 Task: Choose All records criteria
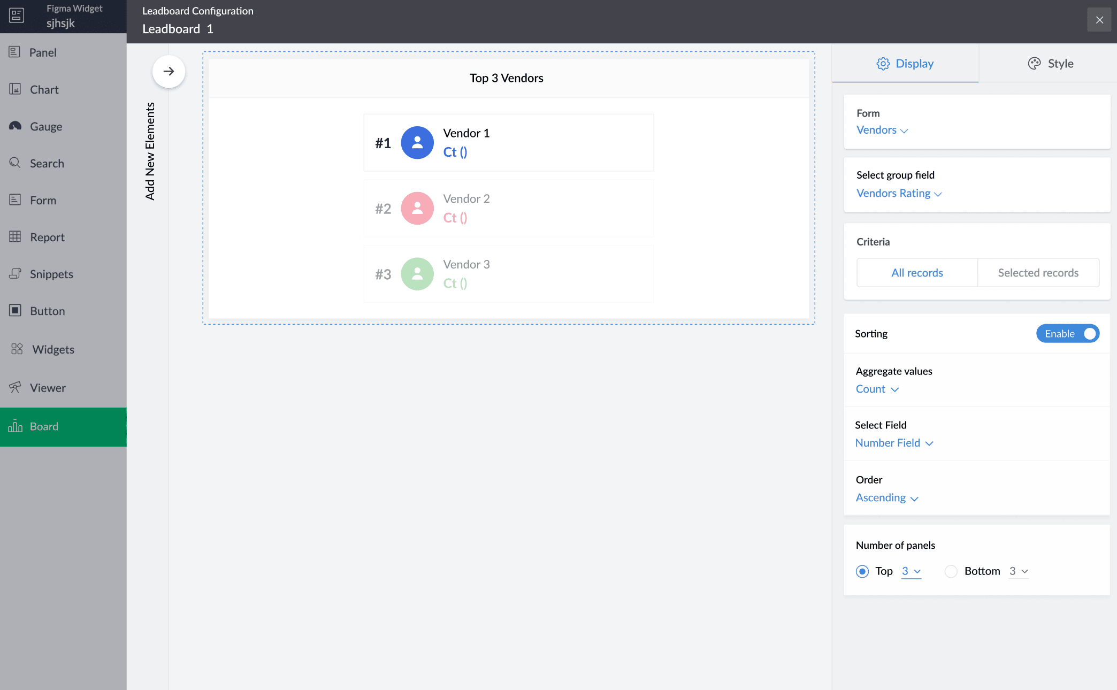click(x=917, y=273)
